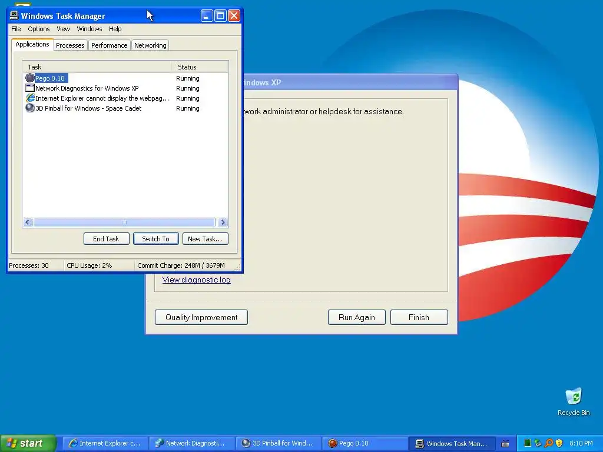Switch to 3D Pinball taskbar button

pos(278,443)
